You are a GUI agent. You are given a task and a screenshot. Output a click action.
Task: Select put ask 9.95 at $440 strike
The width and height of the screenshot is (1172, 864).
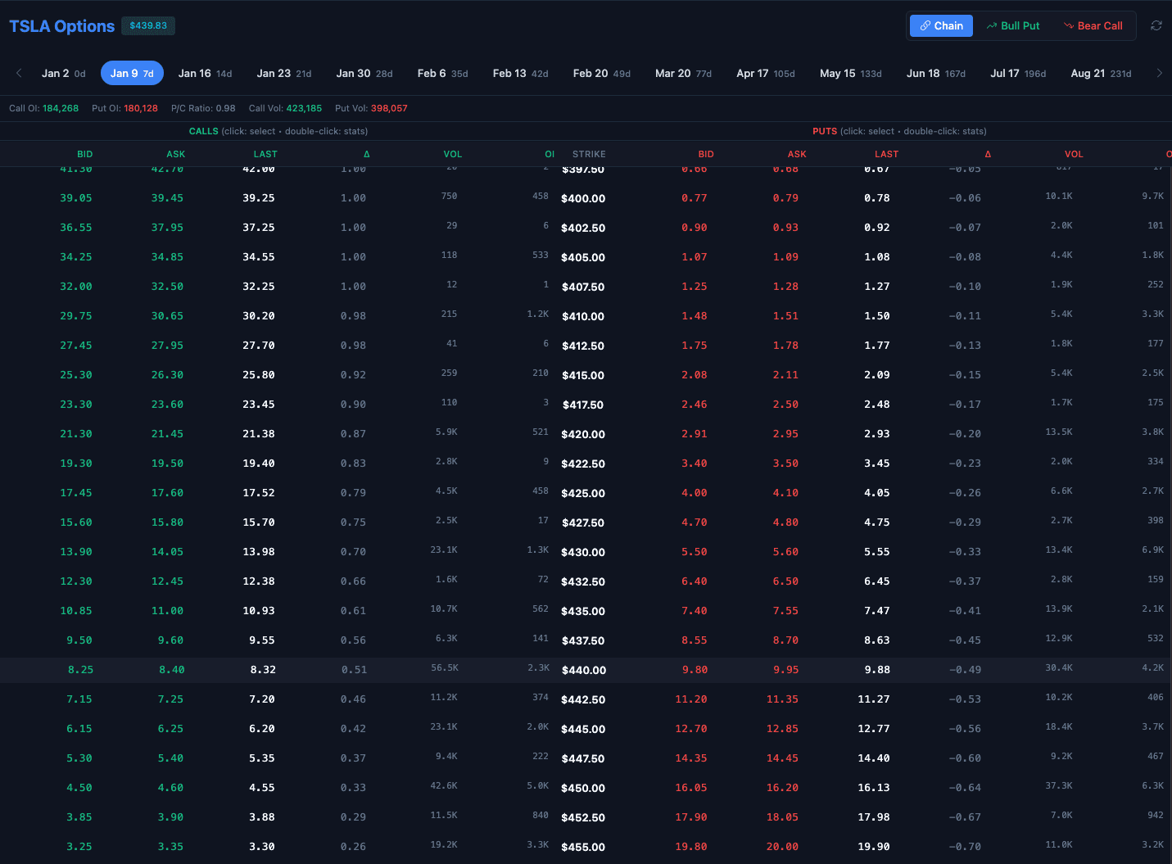785,670
